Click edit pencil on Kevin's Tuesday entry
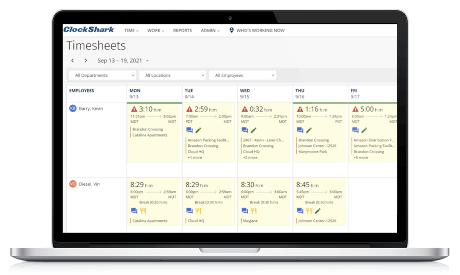The width and height of the screenshot is (460, 275). pyautogui.click(x=198, y=130)
